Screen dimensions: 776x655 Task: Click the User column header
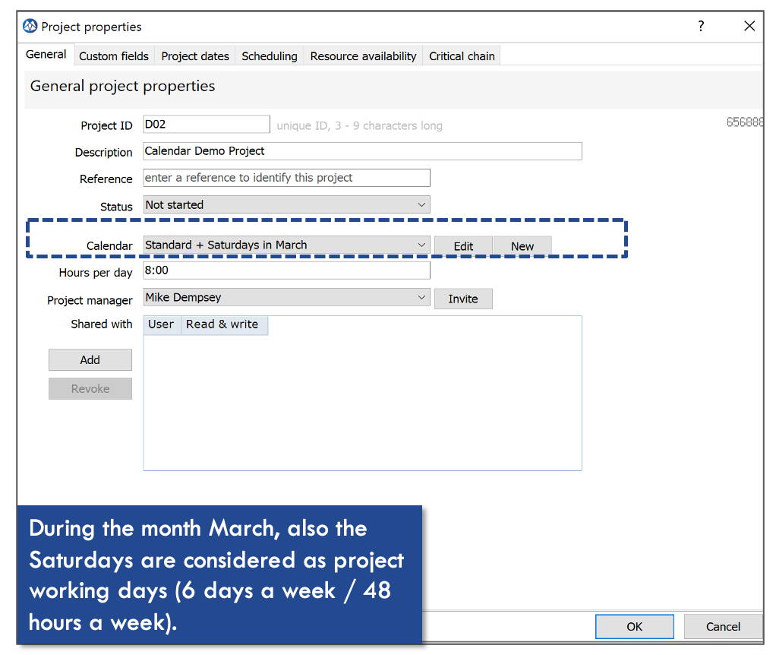(162, 324)
